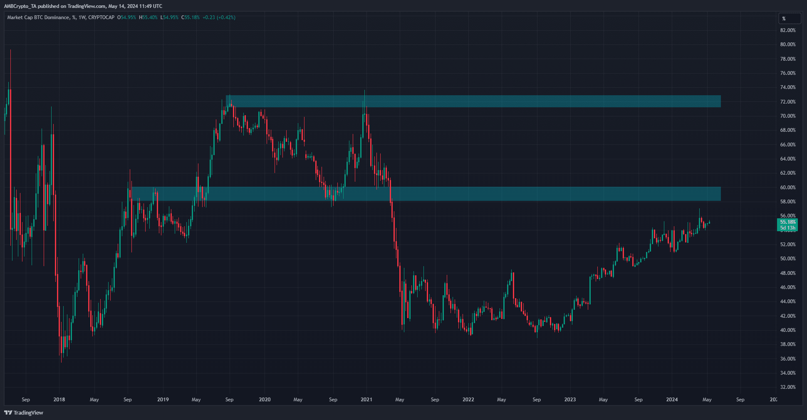Screen dimensions: 807x420
Task: Click the 38.00% price axis label
Action: [x=788, y=344]
